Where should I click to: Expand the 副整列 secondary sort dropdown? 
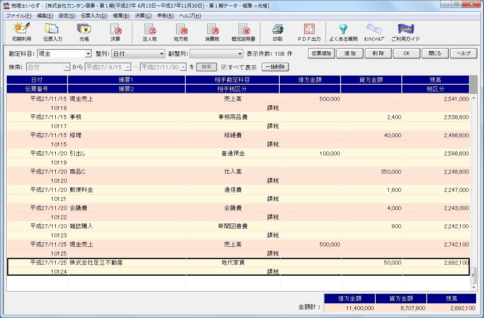pos(240,54)
